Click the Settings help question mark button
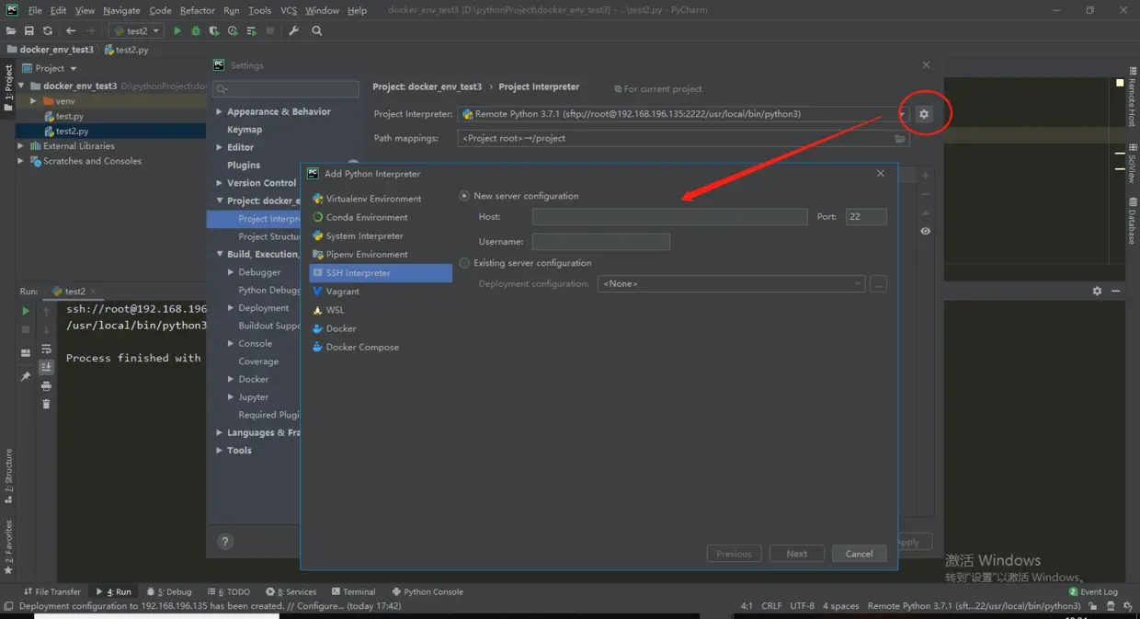 [x=225, y=542]
